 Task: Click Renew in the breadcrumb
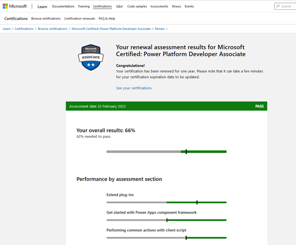160,29
